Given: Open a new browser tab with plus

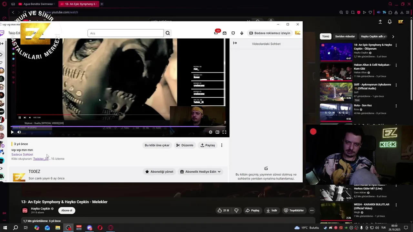Looking at the screenshot, I should click(x=102, y=4).
